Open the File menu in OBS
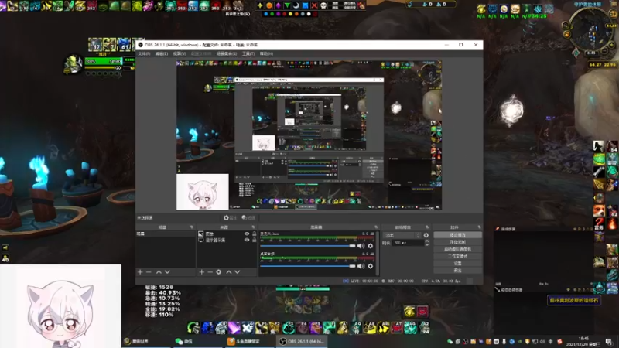The width and height of the screenshot is (619, 348). point(144,53)
